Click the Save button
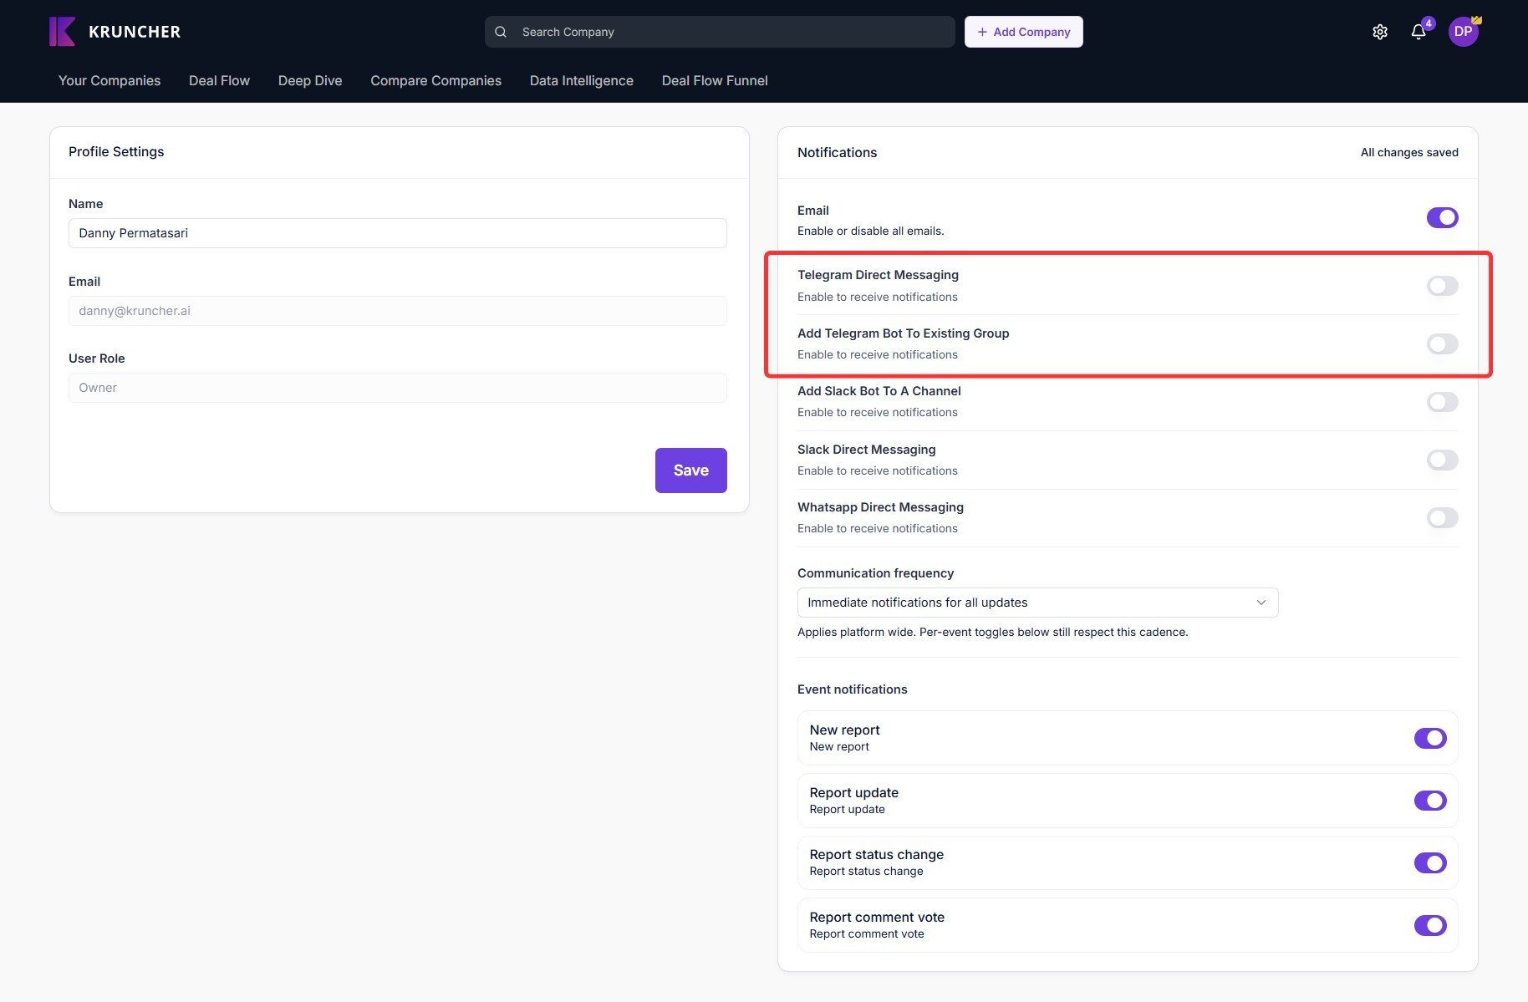This screenshot has width=1528, height=1002. (x=690, y=470)
